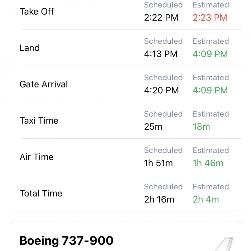
Task: Tap estimated taxi time 18m
Action: pyautogui.click(x=201, y=127)
